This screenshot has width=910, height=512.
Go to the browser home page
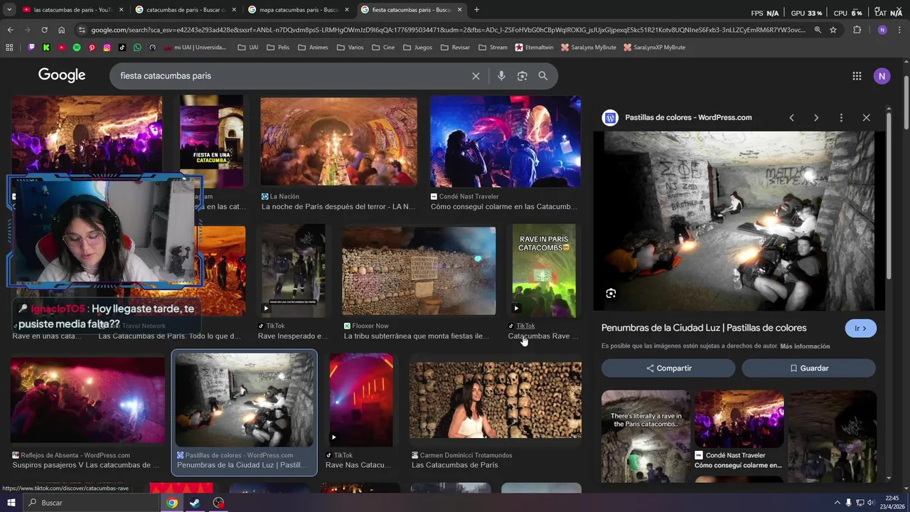(x=62, y=30)
